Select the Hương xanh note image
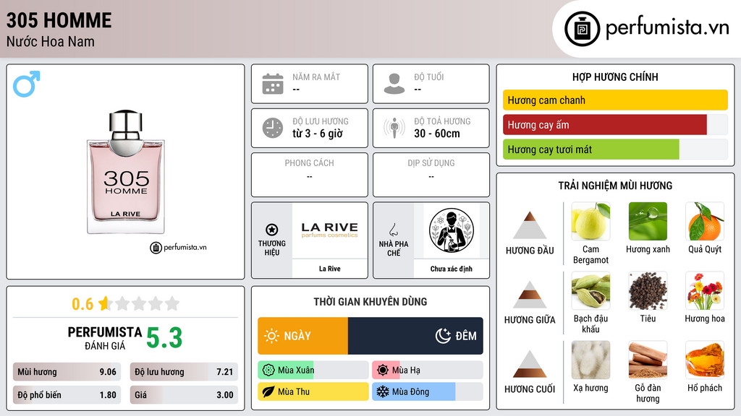Screen dimensions: 741x416 648,221
